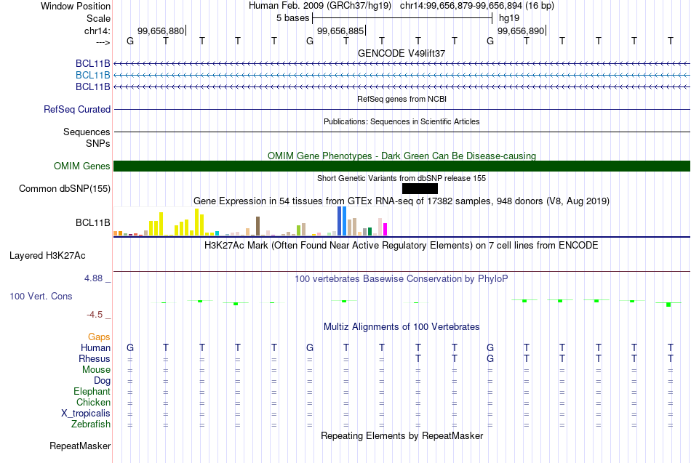Viewport: 691px width, 463px height.
Task: Click the 5 bases scale bar
Action: (x=402, y=18)
